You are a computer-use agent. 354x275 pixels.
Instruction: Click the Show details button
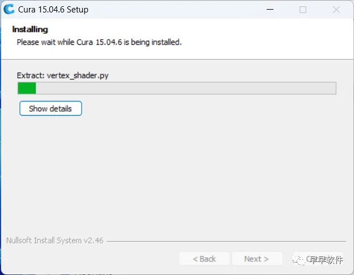tap(50, 108)
